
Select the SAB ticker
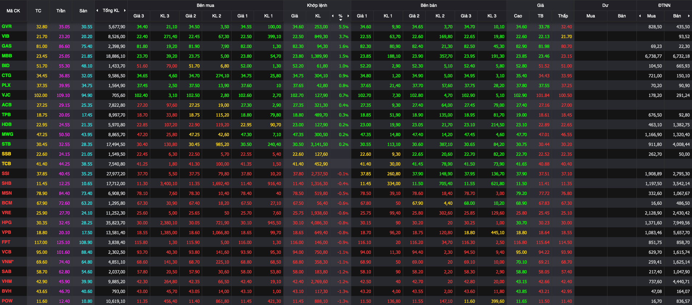tap(7, 272)
